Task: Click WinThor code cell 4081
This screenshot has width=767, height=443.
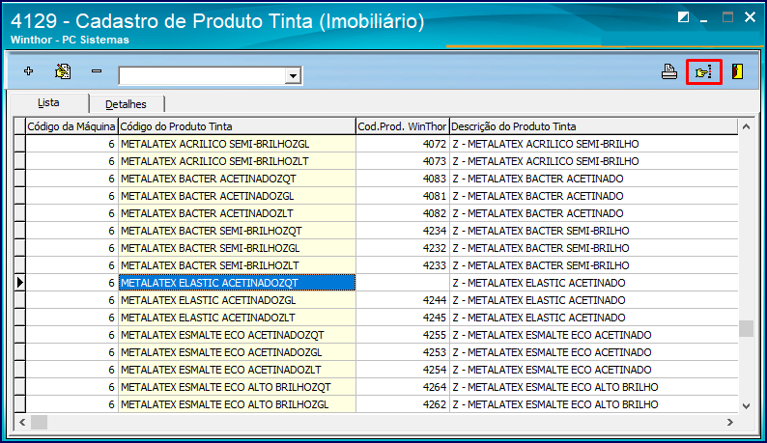Action: click(402, 196)
